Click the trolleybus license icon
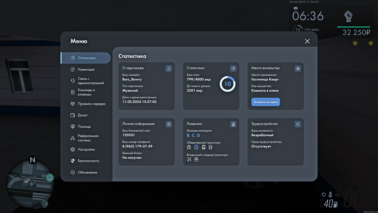The height and width of the screenshot is (213, 378). pyautogui.click(x=189, y=147)
